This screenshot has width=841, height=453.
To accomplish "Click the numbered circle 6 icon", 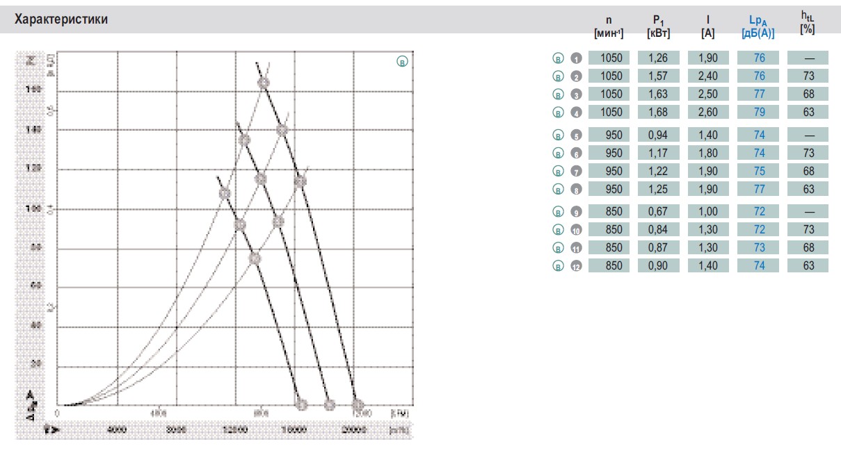I will [x=576, y=154].
